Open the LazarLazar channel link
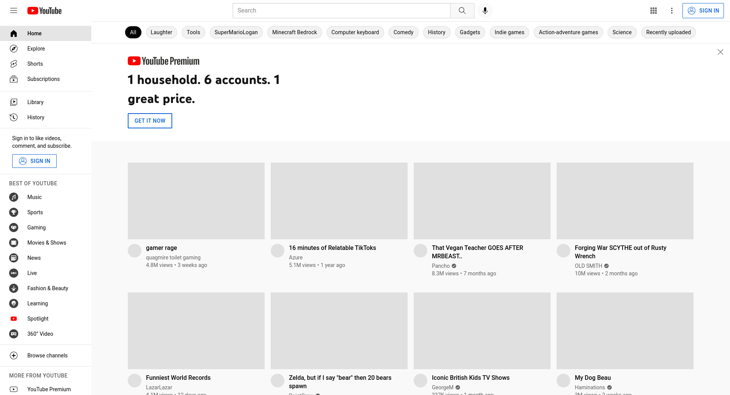The height and width of the screenshot is (395, 730). [x=159, y=387]
